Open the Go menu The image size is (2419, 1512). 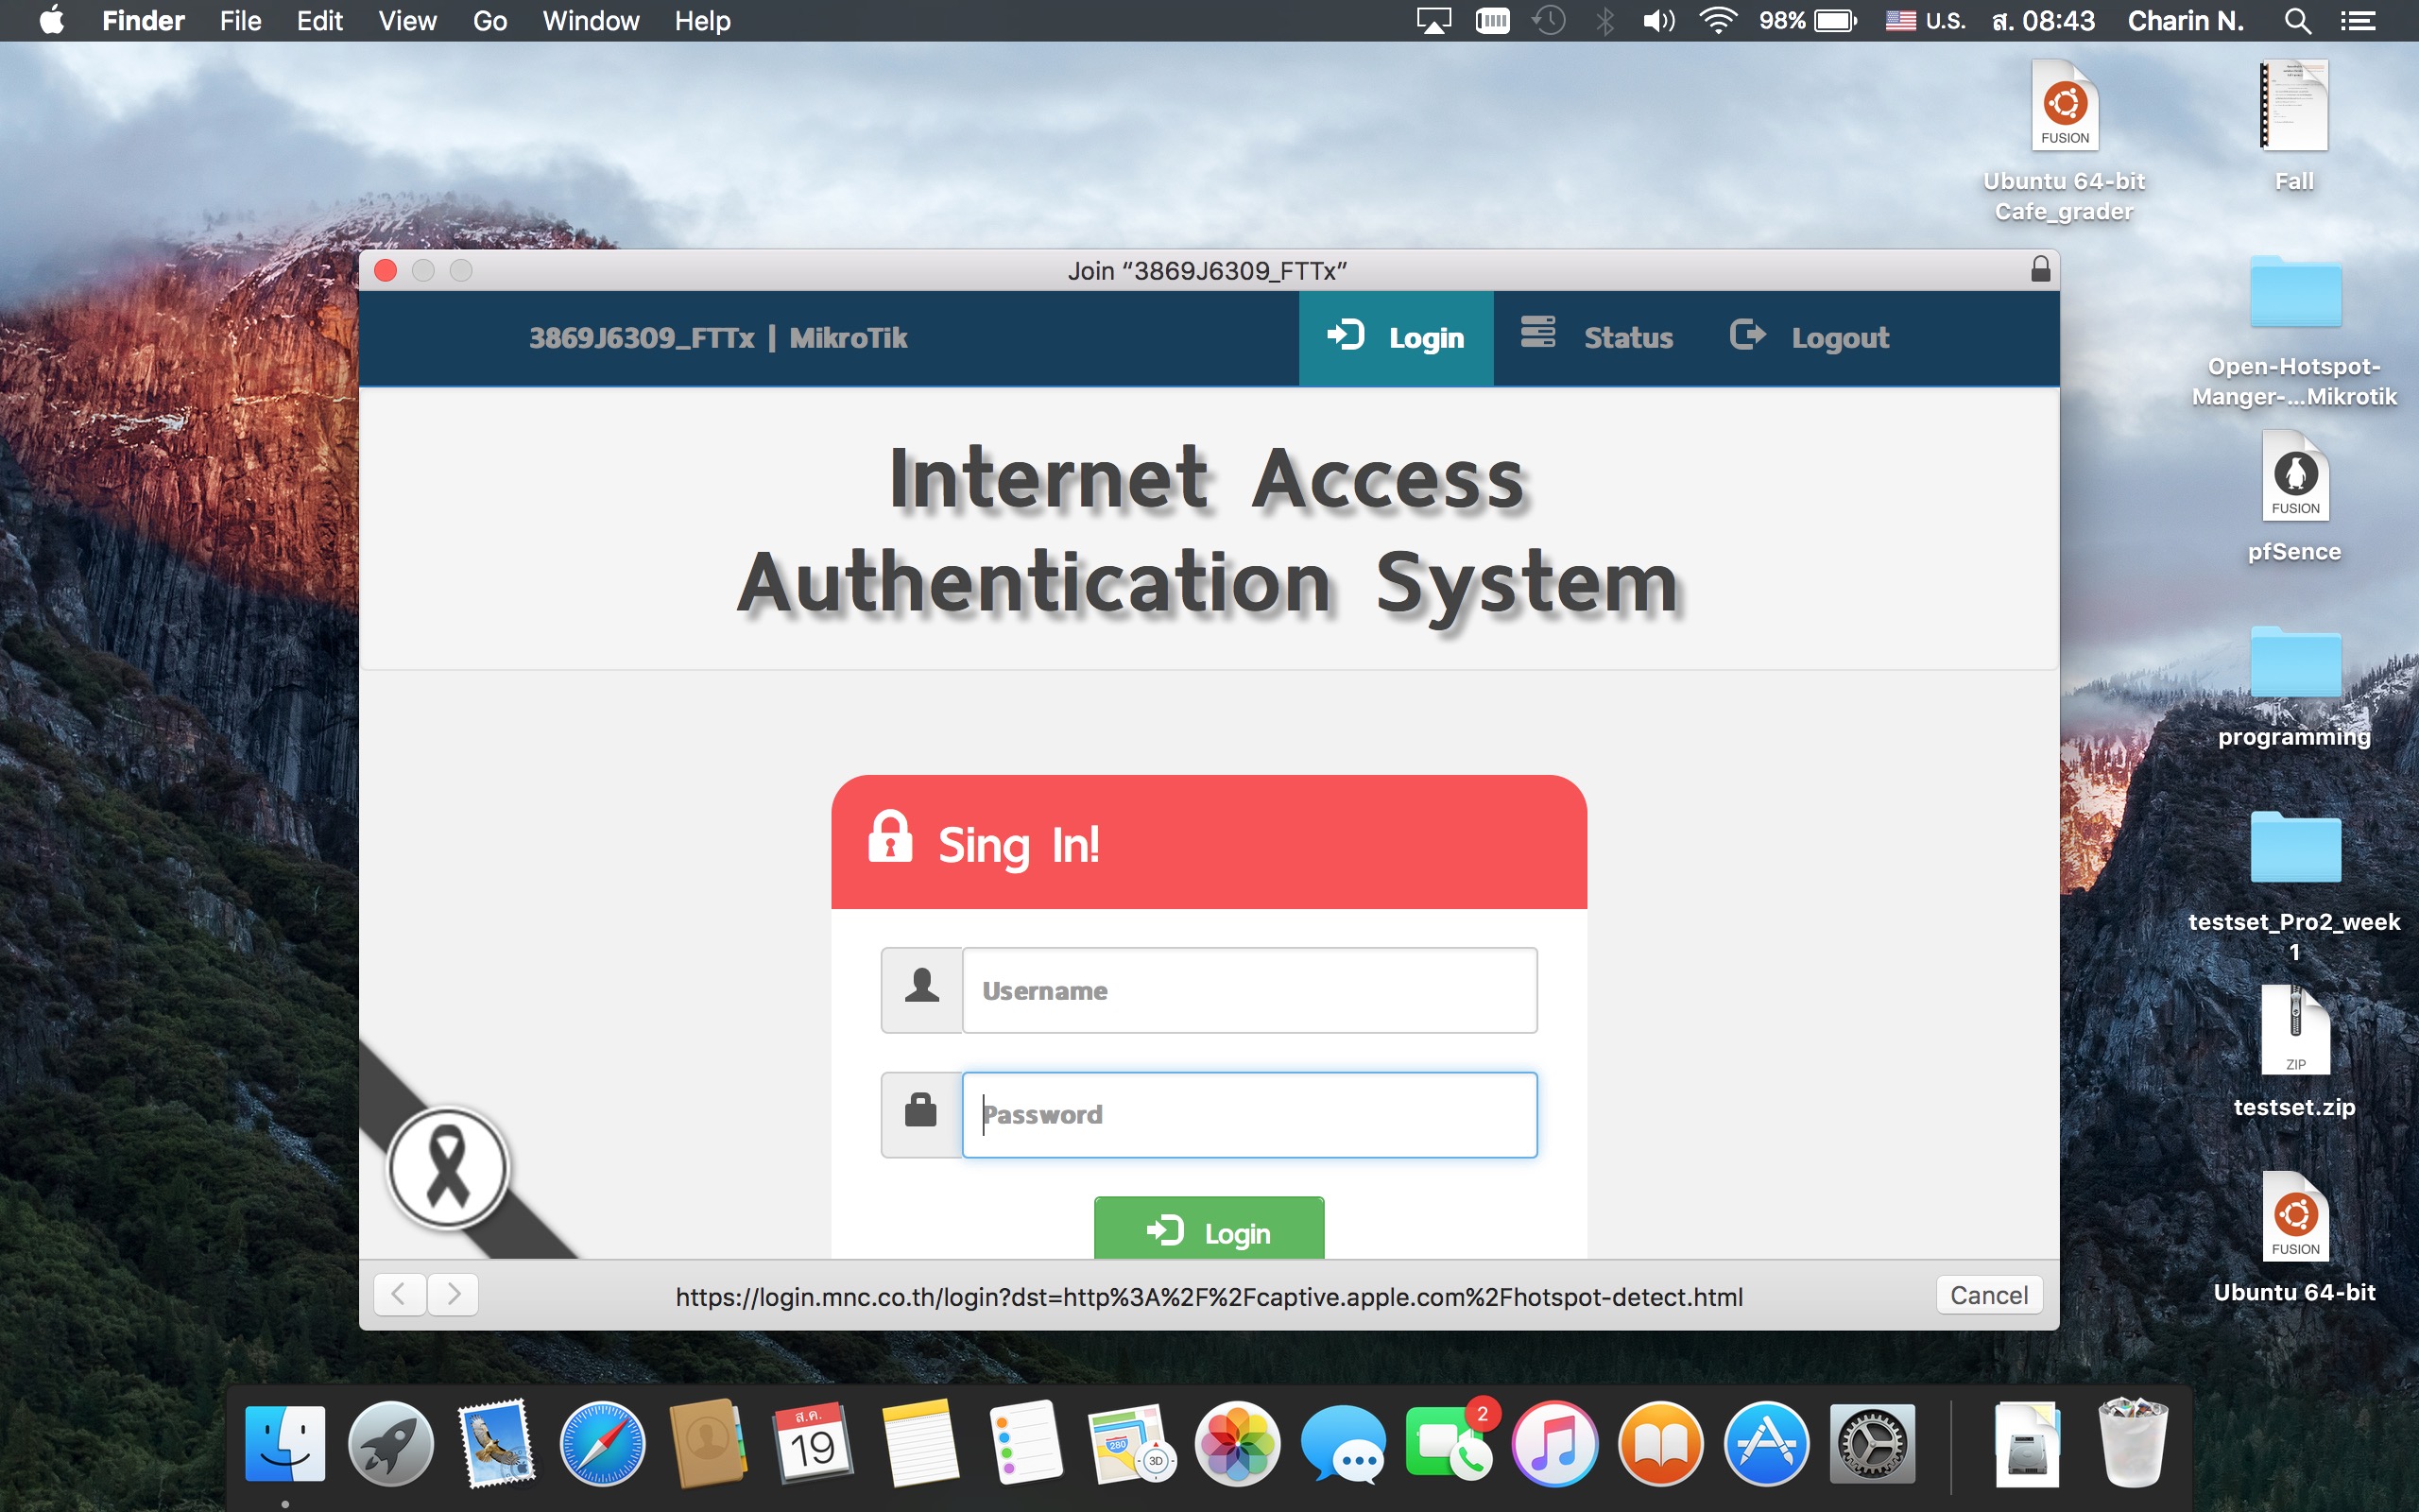click(x=489, y=20)
